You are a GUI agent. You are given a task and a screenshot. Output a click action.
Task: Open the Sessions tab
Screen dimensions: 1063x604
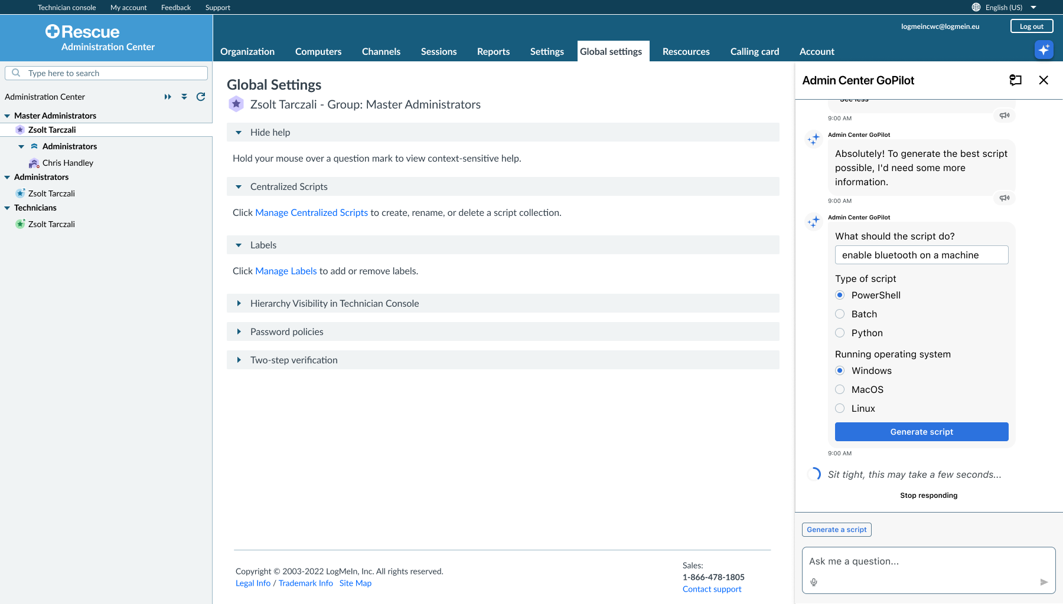point(439,51)
